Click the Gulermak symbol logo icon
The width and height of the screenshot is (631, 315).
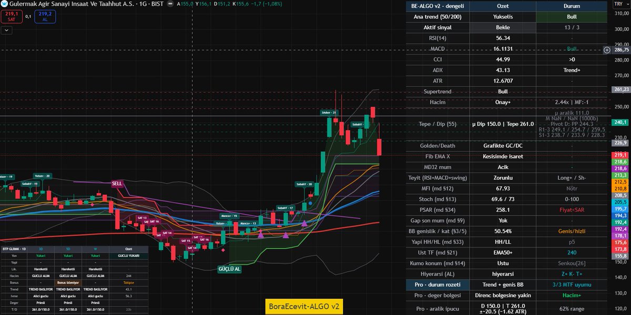click(x=5, y=4)
